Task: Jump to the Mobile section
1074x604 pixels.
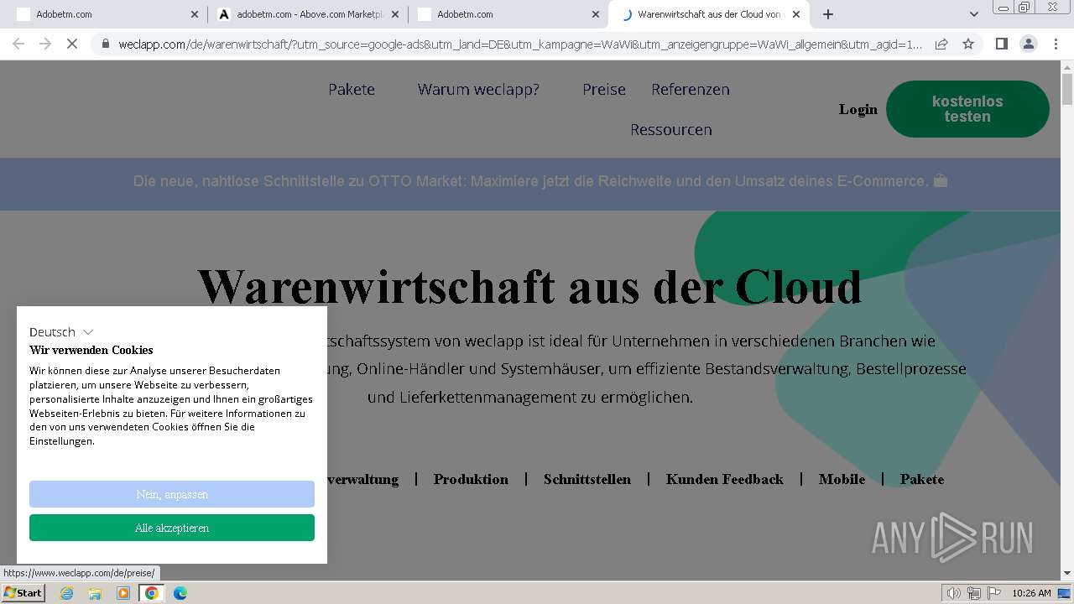Action: (x=842, y=479)
